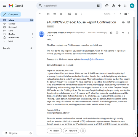Open Gemini sparkle icon

(119, 6)
